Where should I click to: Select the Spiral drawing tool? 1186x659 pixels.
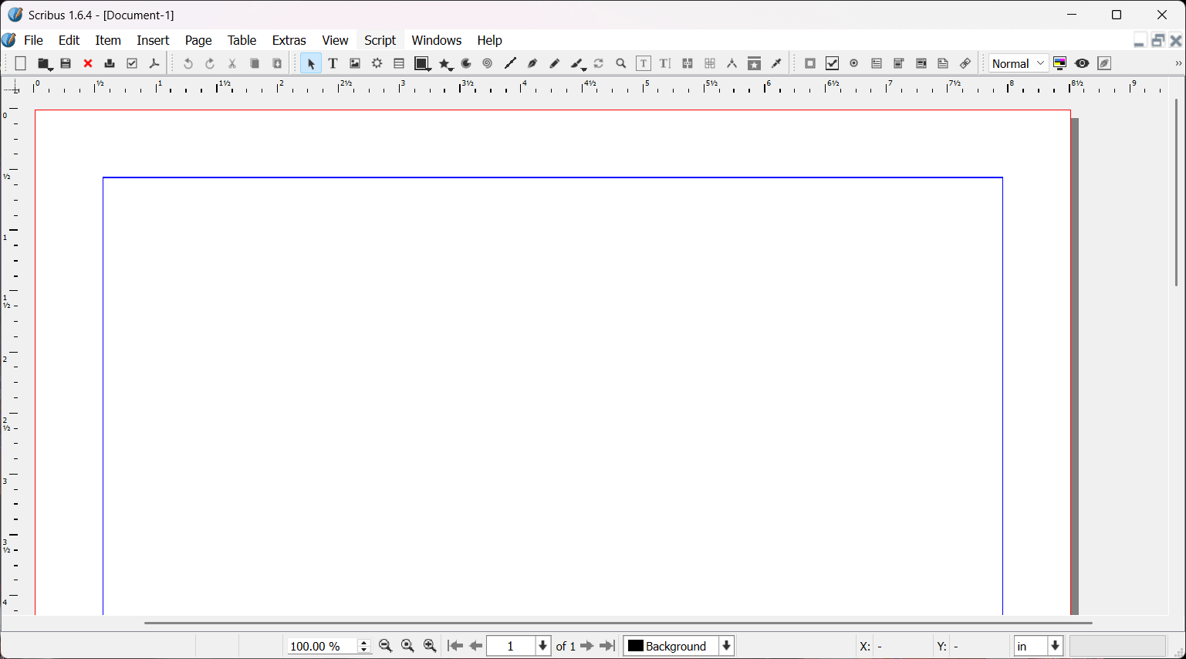(488, 64)
